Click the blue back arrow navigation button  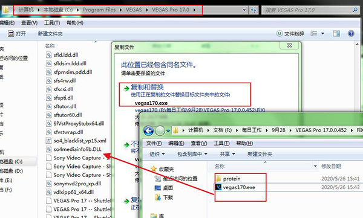click(x=148, y=130)
